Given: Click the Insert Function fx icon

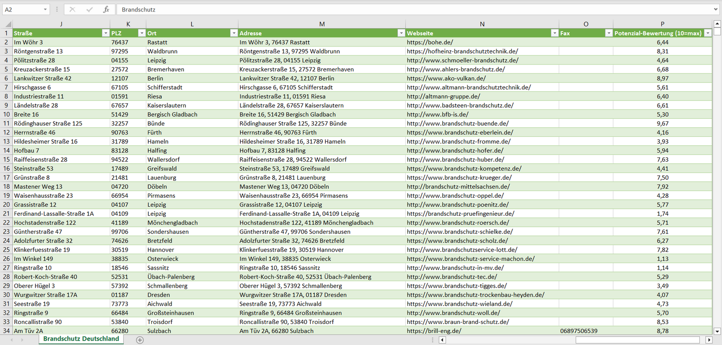Looking at the screenshot, I should (106, 9).
